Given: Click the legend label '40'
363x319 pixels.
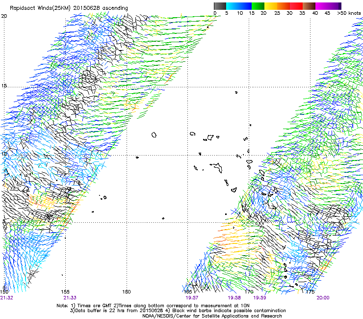Looking at the screenshot, I should [315, 13].
